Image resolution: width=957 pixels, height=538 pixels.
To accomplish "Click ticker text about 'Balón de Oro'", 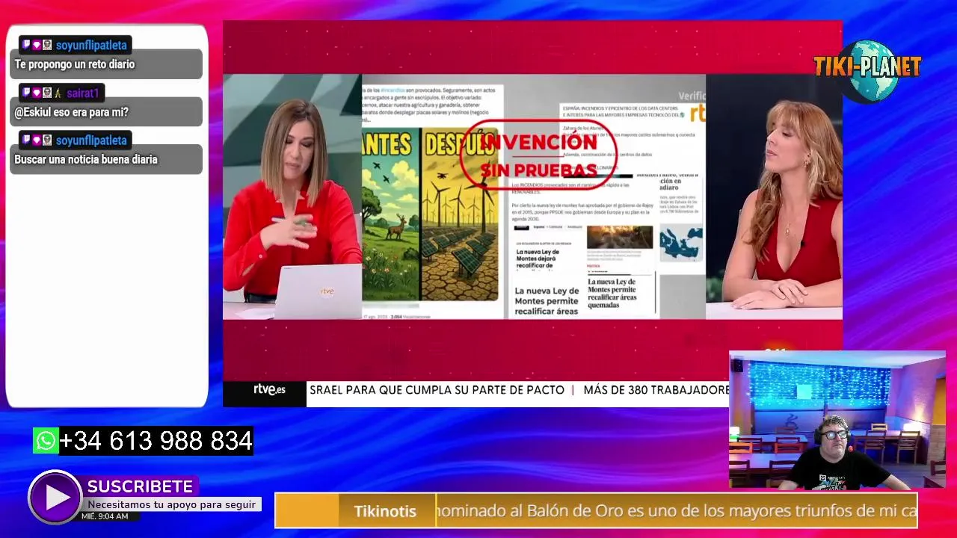I will [x=676, y=511].
